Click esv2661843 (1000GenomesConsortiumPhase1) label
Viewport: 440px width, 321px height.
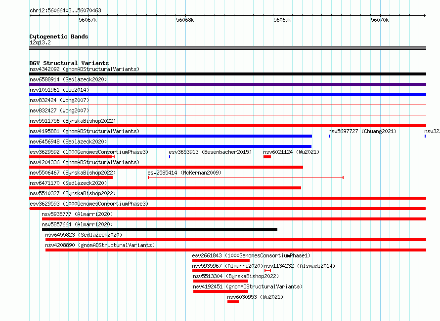tap(251, 255)
